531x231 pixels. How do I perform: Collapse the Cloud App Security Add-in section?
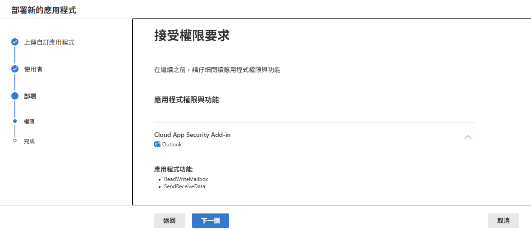click(x=468, y=137)
